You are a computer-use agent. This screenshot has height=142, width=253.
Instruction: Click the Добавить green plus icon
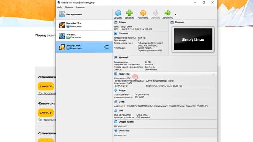(129, 13)
